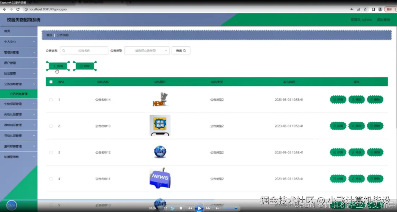Click the browser back arrow
The image size is (397, 212).
pos(5,9)
